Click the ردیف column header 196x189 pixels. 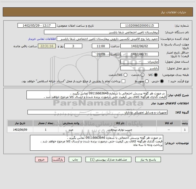pyautogui.click(x=185, y=123)
